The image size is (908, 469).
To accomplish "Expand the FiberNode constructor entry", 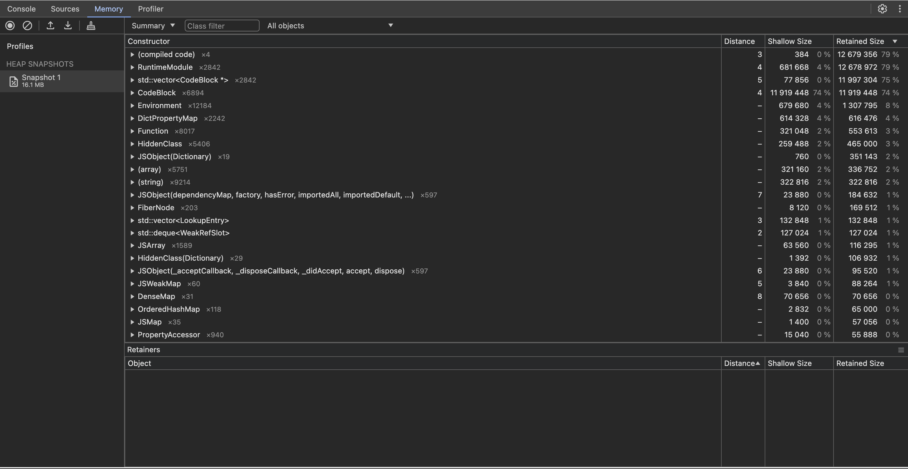I will (132, 207).
